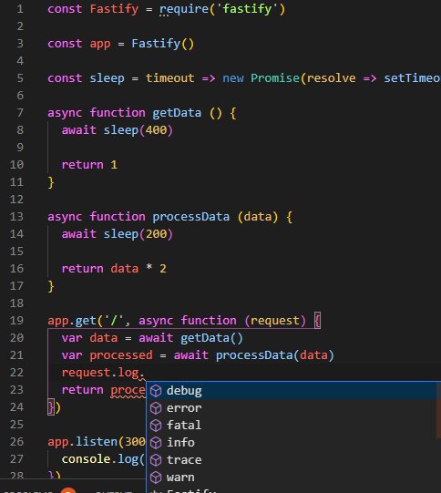This screenshot has height=493, width=441.
Task: Click the getData function name on line 7
Action: click(177, 113)
